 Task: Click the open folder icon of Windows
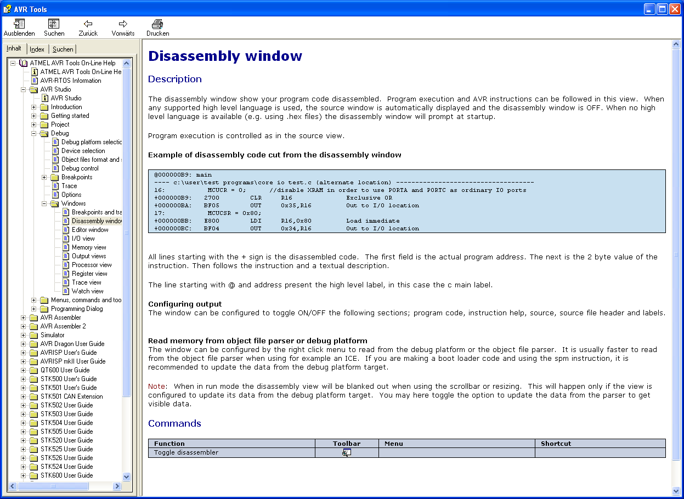tap(55, 203)
